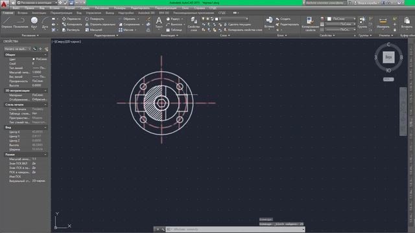The height and width of the screenshot is (233, 415).
Task: Open the Аннотации ribbon tab
Action: tap(39, 13)
